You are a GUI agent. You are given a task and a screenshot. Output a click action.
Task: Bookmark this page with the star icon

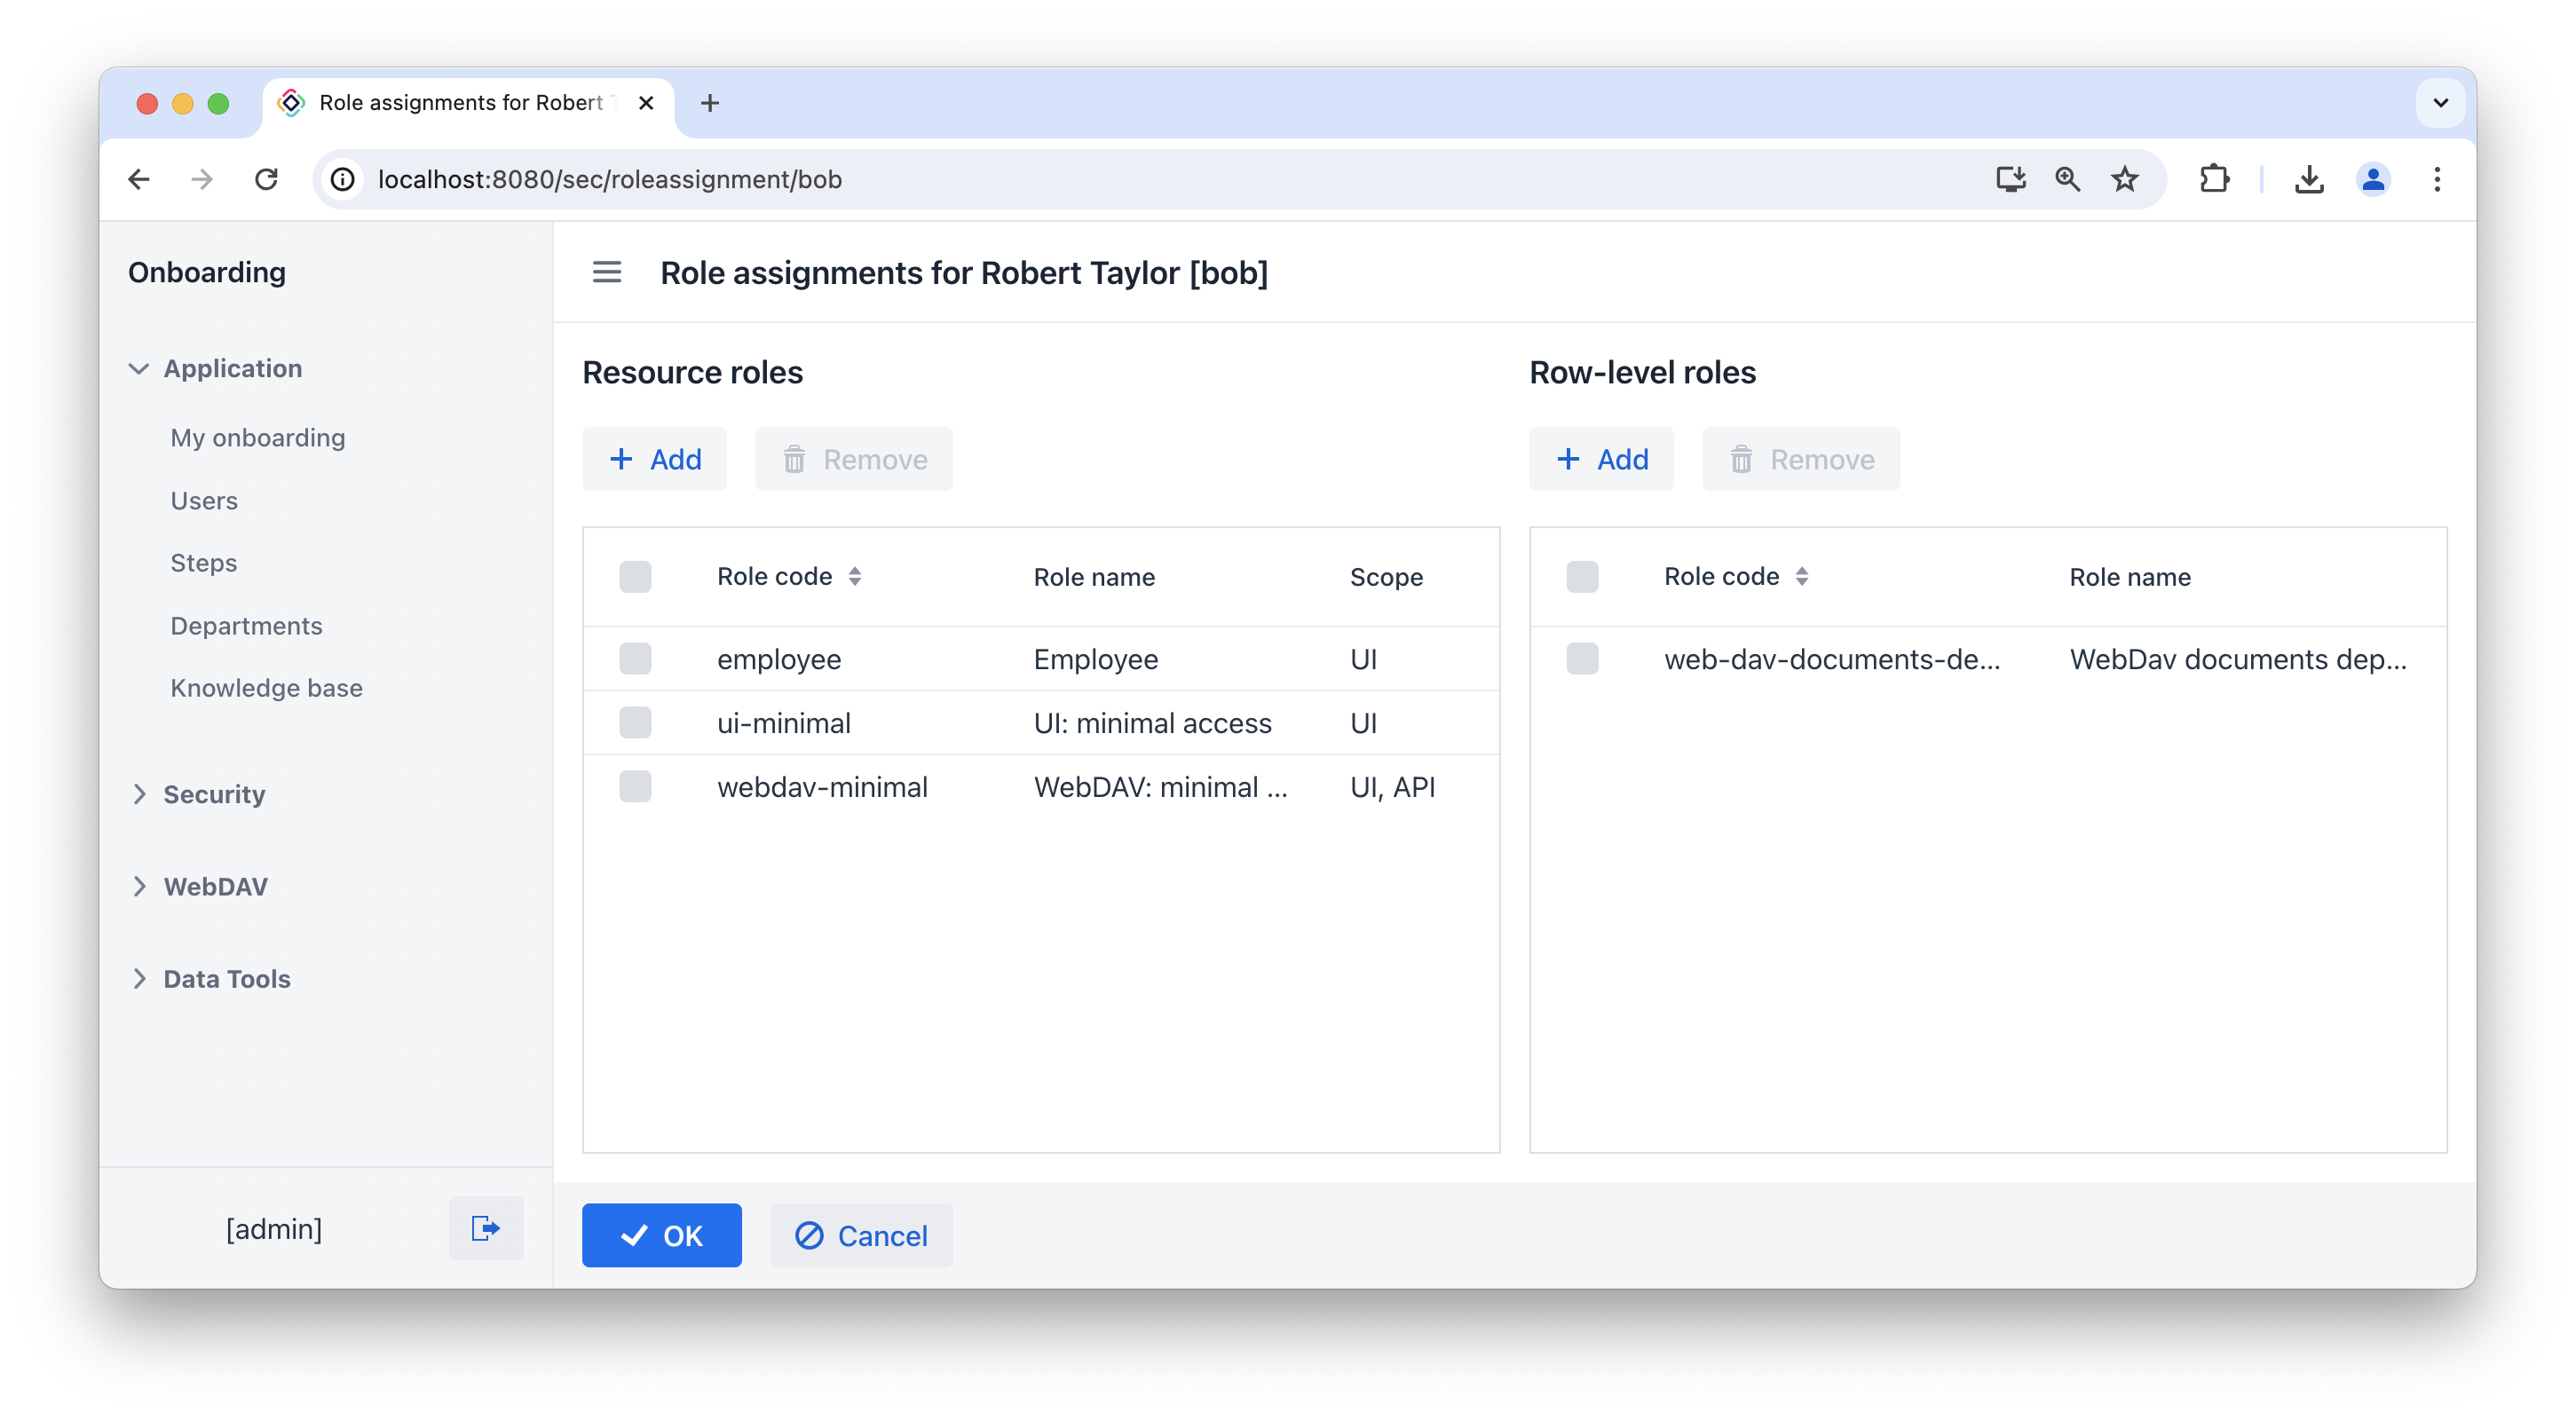click(x=2124, y=179)
